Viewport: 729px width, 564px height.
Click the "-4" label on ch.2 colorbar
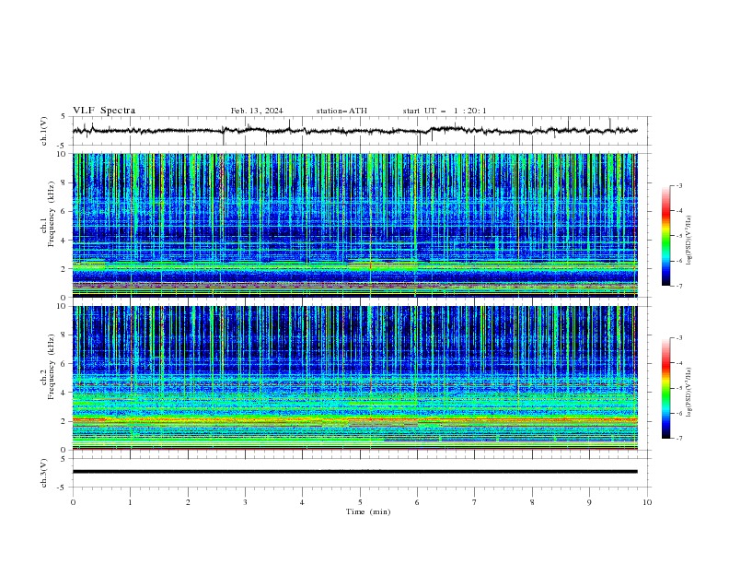tap(679, 363)
